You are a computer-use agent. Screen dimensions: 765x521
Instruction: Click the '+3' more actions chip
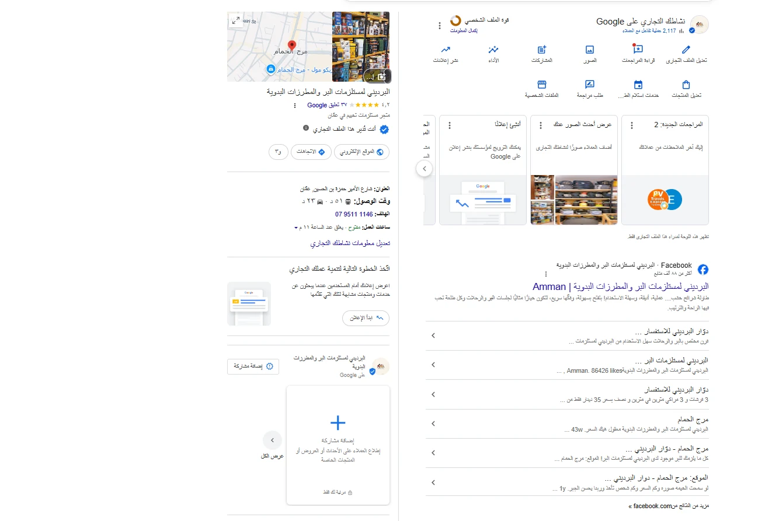277,152
